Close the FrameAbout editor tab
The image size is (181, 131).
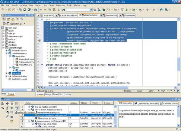point(101,15)
